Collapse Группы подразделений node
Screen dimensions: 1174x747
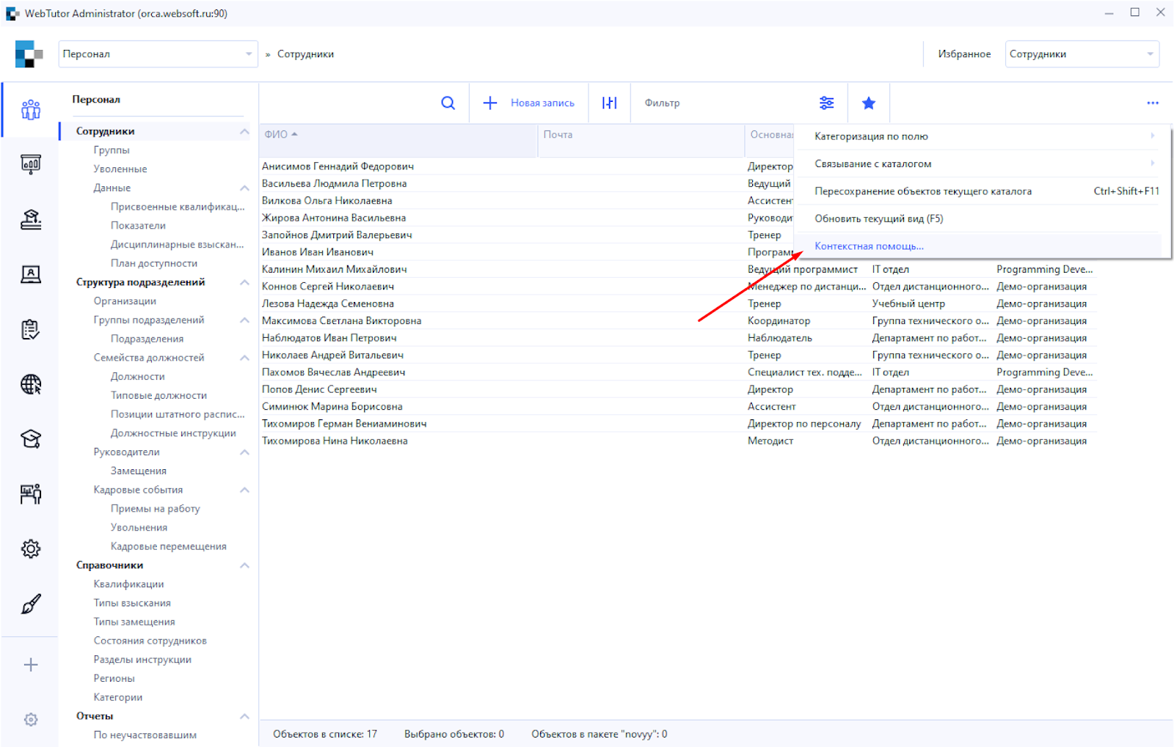244,320
